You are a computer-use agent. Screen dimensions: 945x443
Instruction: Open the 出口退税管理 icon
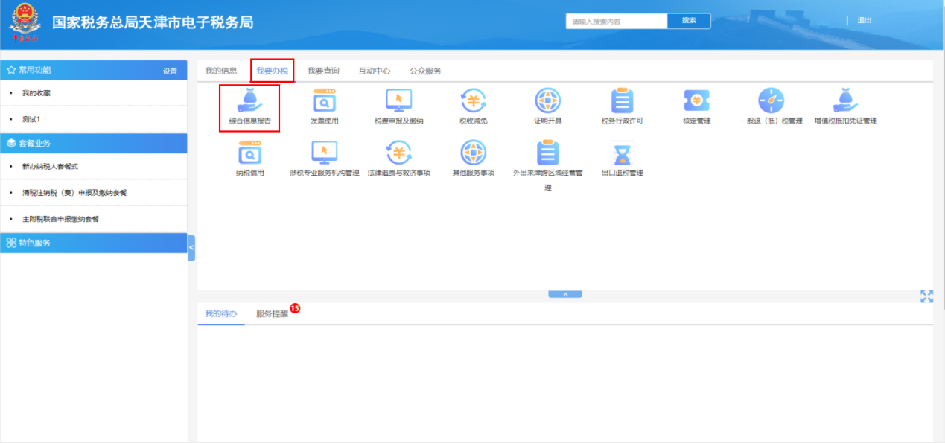pyautogui.click(x=622, y=154)
